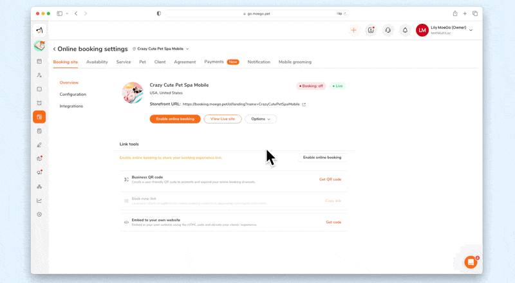Open the Safari sidebar dropdown chevron
This screenshot has width=515, height=283.
click(x=67, y=14)
